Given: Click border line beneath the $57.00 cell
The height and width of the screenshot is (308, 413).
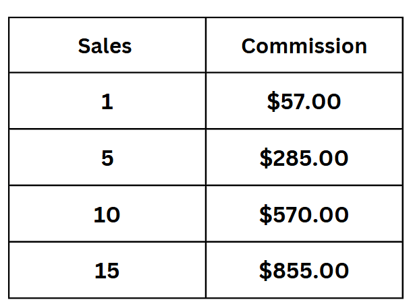Looking at the screenshot, I should pos(304,129).
